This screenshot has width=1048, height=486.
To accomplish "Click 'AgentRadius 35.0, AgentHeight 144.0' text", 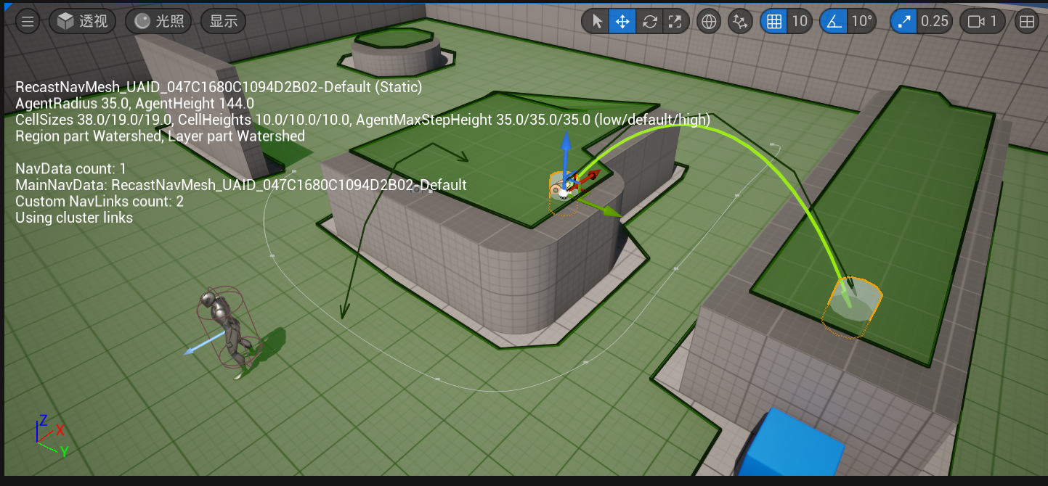I will tap(134, 104).
